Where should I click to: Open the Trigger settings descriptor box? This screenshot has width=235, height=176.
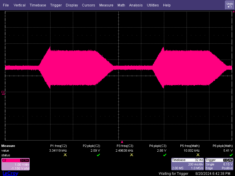[x=219, y=164]
